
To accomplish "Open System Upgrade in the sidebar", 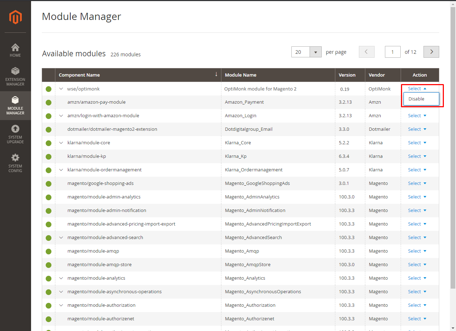I will [15, 134].
